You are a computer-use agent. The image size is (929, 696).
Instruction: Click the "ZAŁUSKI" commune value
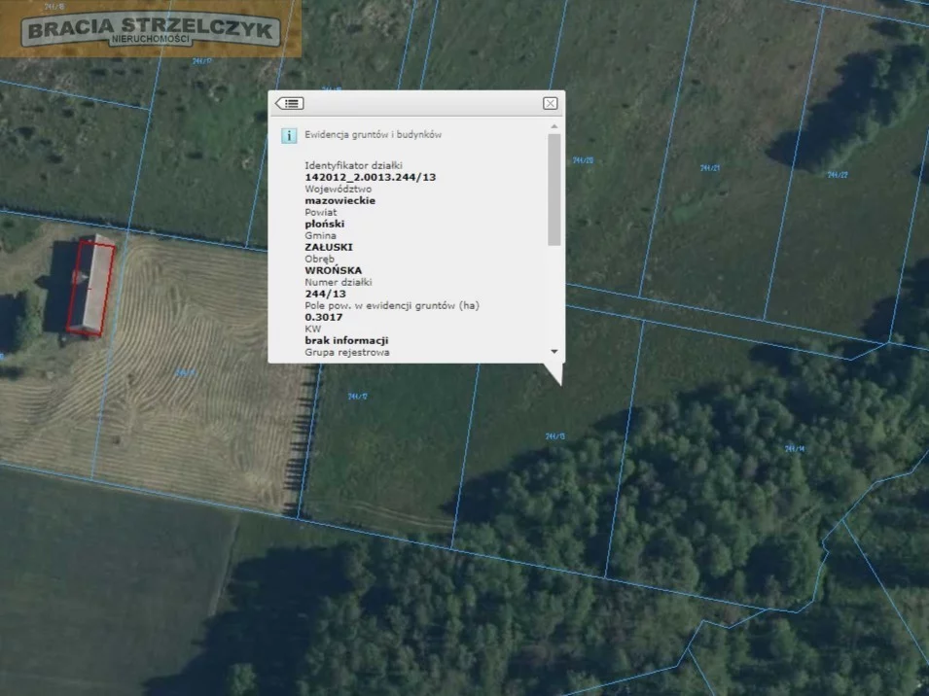point(329,247)
